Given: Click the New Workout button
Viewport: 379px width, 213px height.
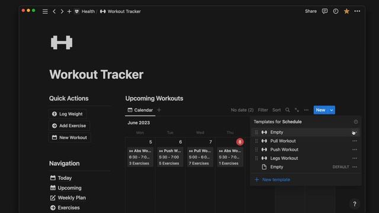Looking at the screenshot, I should coord(70,137).
